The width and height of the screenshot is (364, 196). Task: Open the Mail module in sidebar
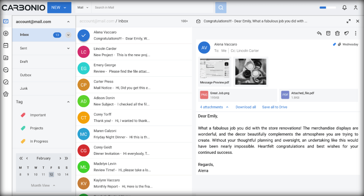6,22
